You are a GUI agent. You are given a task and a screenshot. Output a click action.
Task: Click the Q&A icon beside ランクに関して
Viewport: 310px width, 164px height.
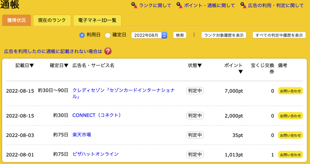click(134, 5)
